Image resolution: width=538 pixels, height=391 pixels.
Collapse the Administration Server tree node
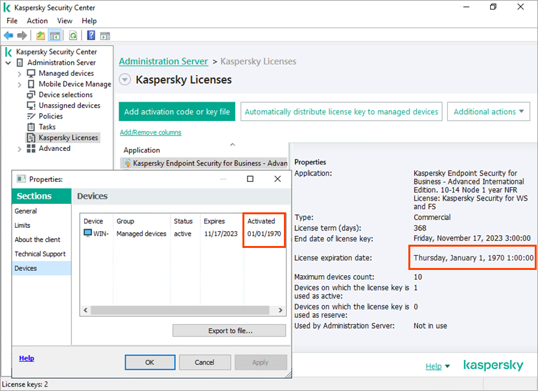pyautogui.click(x=7, y=62)
